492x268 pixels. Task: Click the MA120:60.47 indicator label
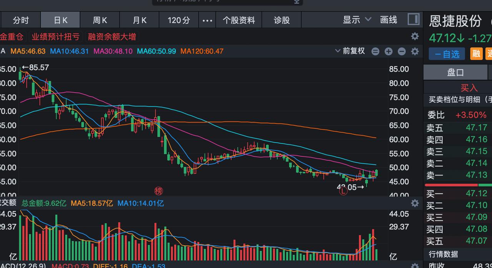click(x=202, y=51)
